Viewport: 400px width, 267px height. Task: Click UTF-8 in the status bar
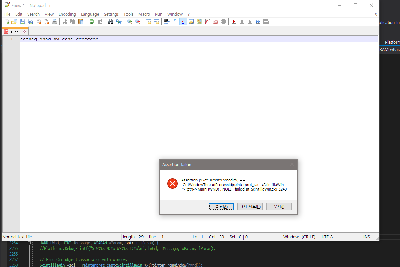click(x=327, y=237)
